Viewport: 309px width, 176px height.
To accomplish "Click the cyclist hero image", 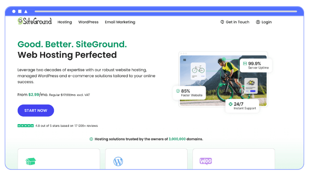I will [223, 81].
